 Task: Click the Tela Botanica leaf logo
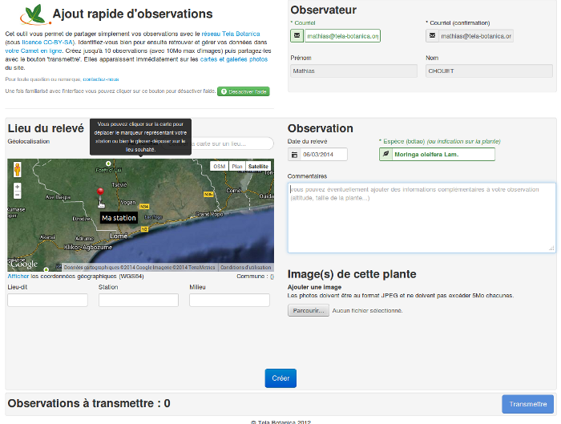[34, 14]
